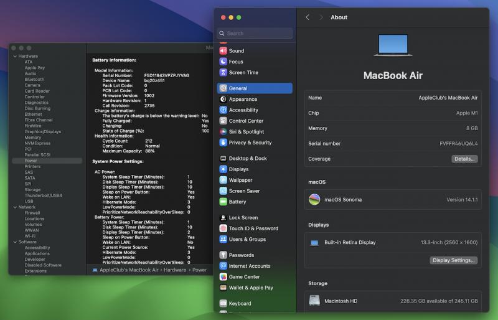Click Built-in Retina Display icon
This screenshot has width=498, height=320.
pyautogui.click(x=314, y=243)
